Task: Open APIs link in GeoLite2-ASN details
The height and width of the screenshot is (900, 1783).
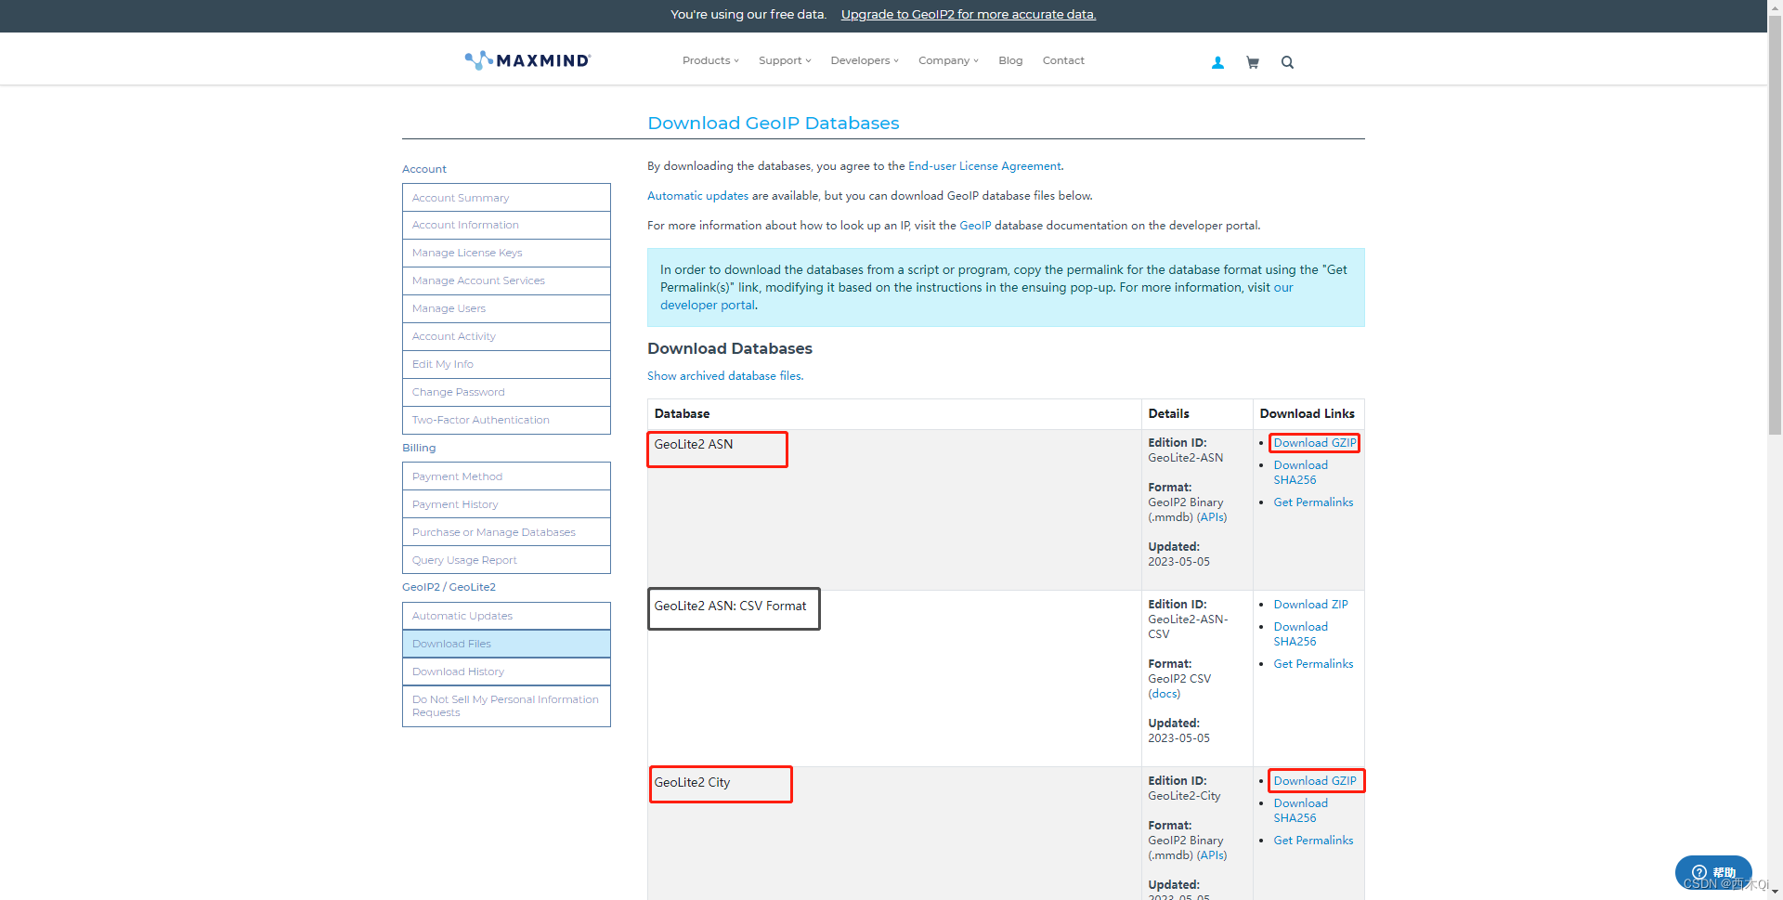Action: click(1211, 517)
